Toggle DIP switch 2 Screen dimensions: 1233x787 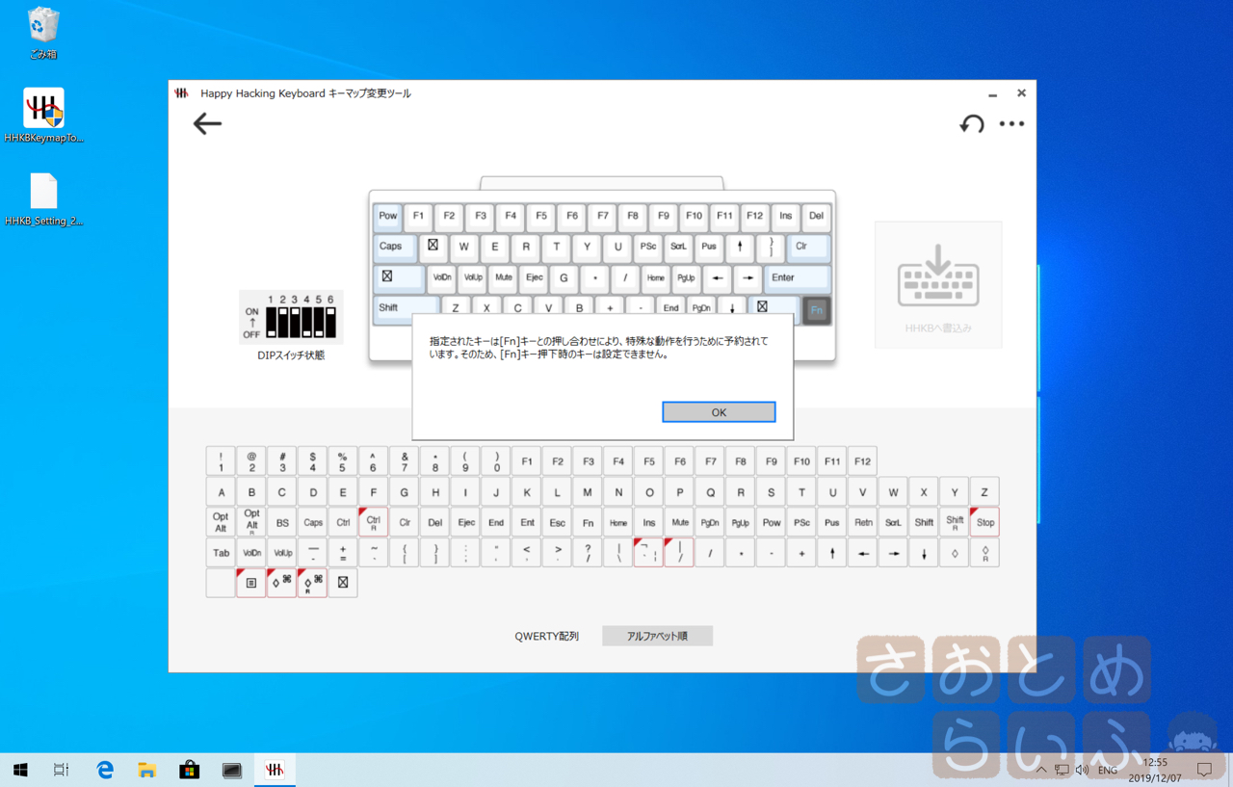(283, 323)
